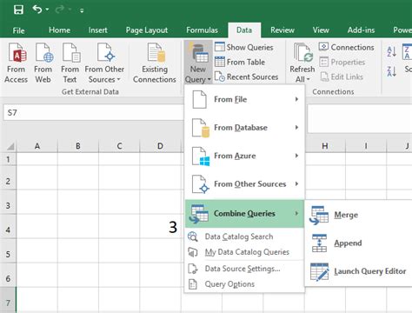412x313 pixels.
Task: Select column B header
Action: tap(78, 146)
